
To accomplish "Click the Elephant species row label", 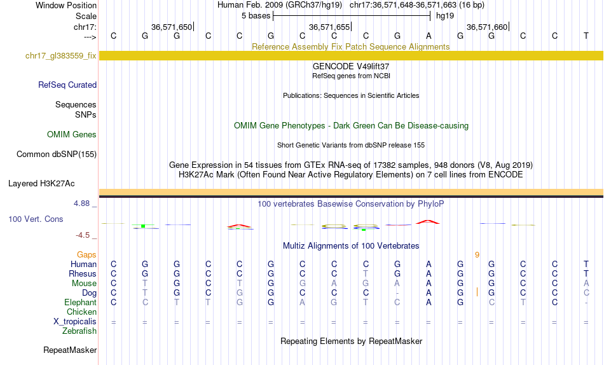I will pos(80,303).
